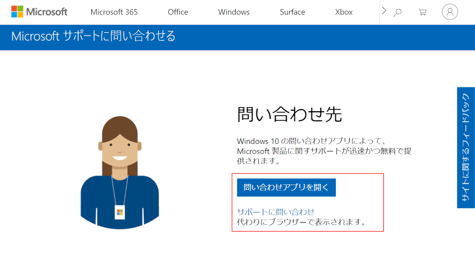Image resolution: width=475 pixels, height=257 pixels.
Task: Open the shopping cart icon
Action: pos(422,12)
